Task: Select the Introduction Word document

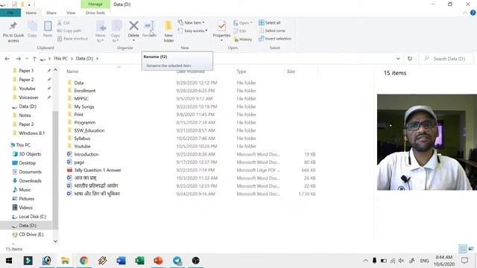Action: point(86,154)
